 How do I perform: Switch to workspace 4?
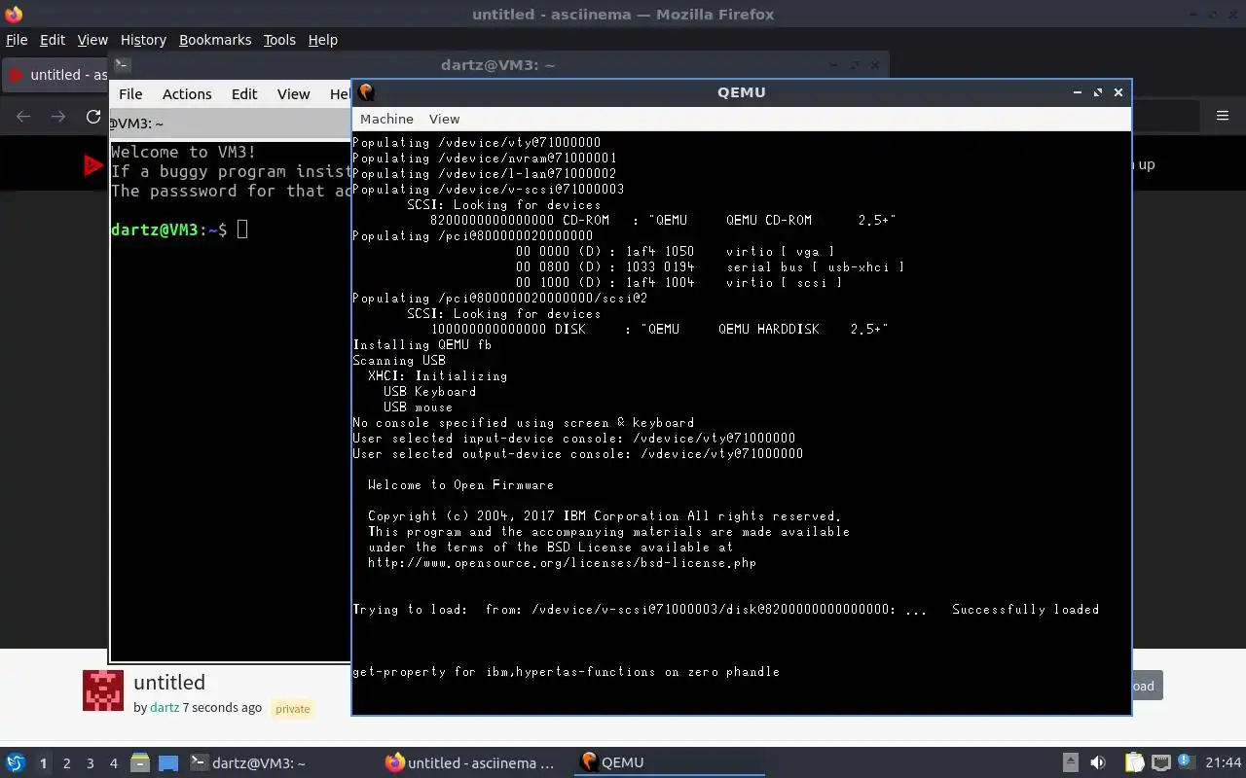pos(113,763)
